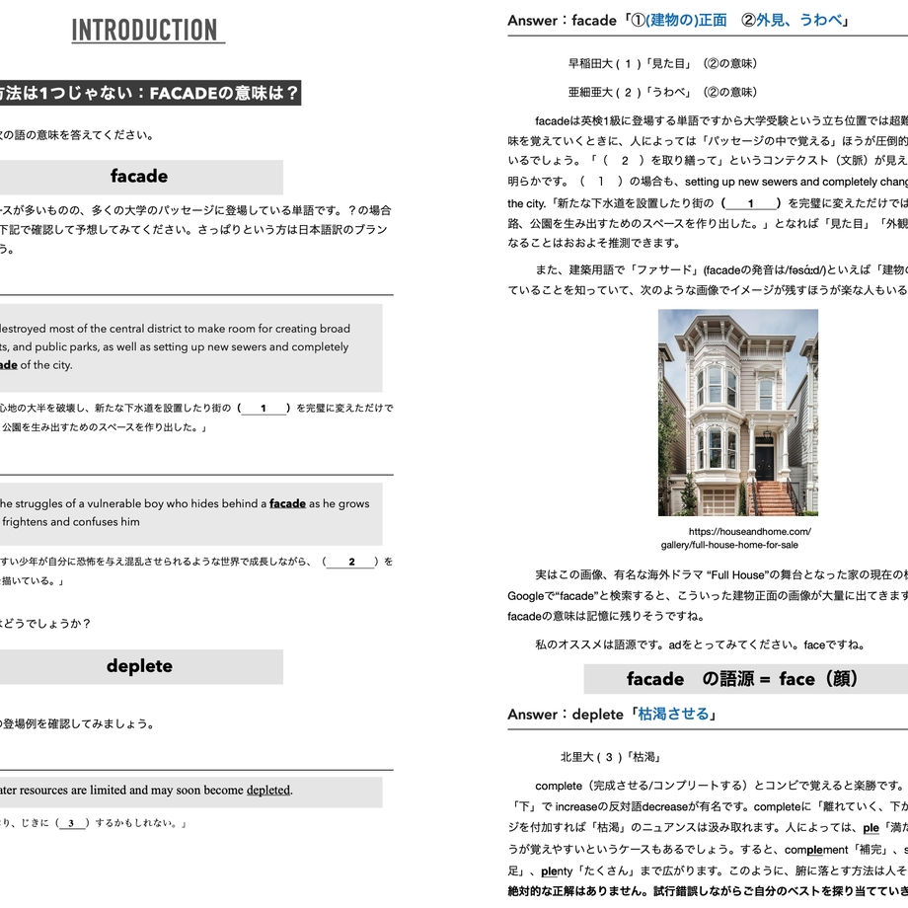
Task: Click the line '亜細亜大 ( 2 )「うわべ」'
Action: point(662,92)
